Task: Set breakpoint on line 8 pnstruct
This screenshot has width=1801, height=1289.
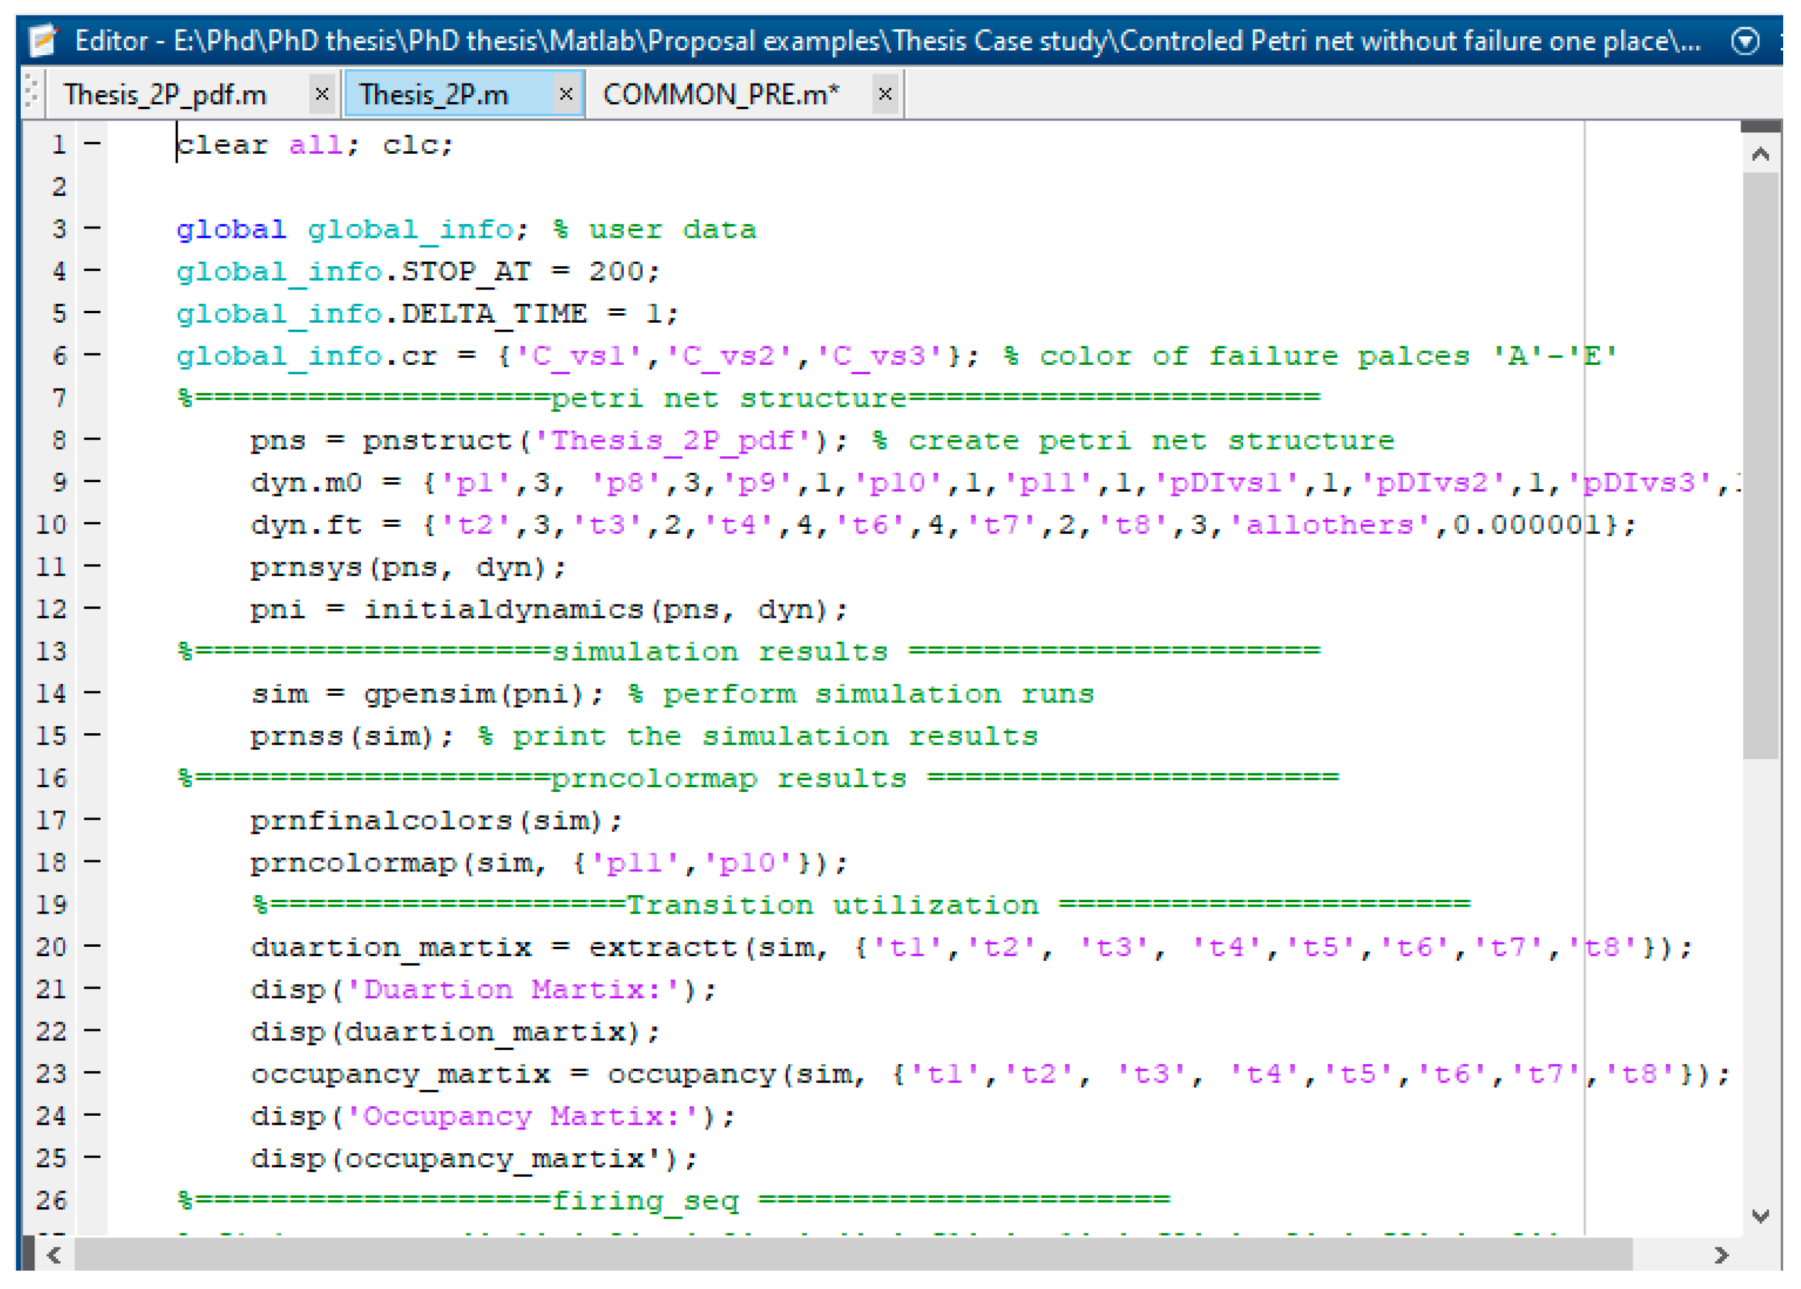Action: (x=92, y=439)
